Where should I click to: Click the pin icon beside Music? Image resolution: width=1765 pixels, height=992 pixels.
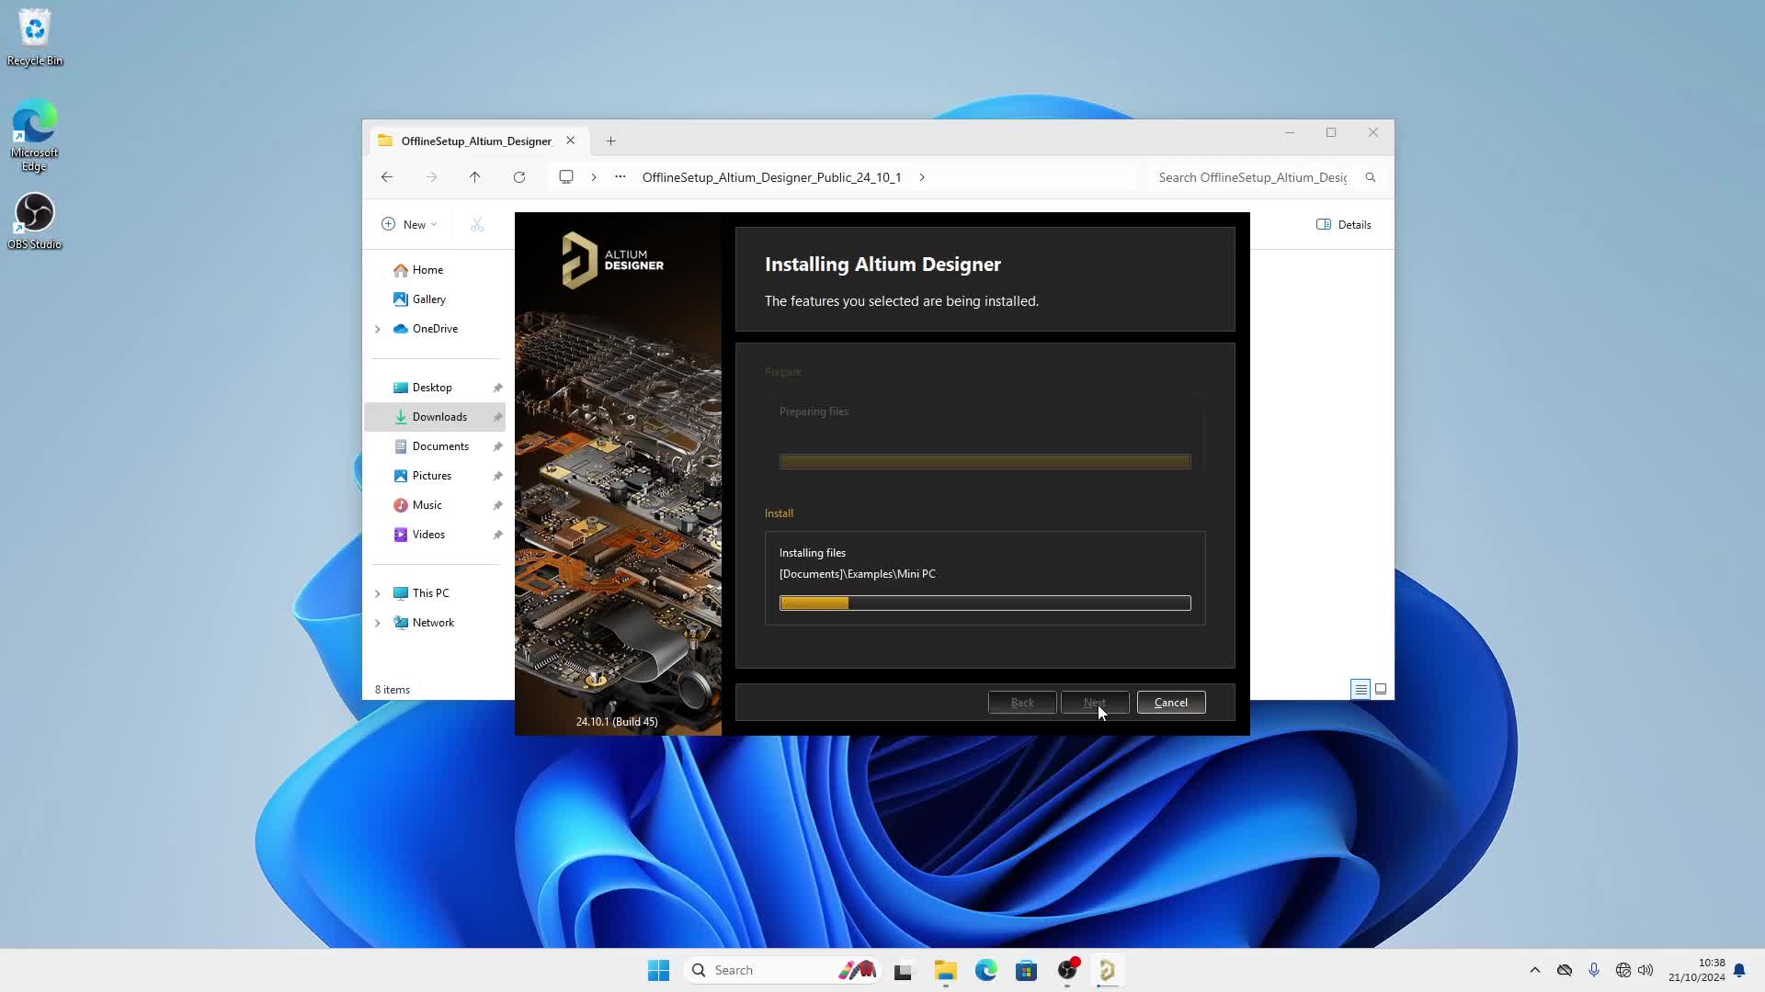click(497, 505)
